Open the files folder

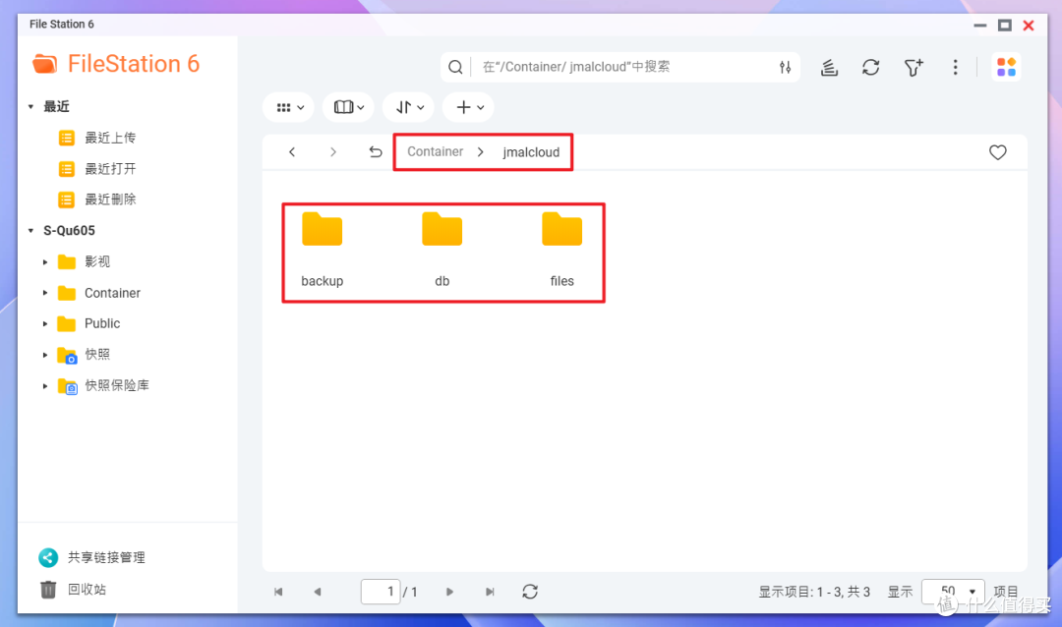click(x=561, y=250)
